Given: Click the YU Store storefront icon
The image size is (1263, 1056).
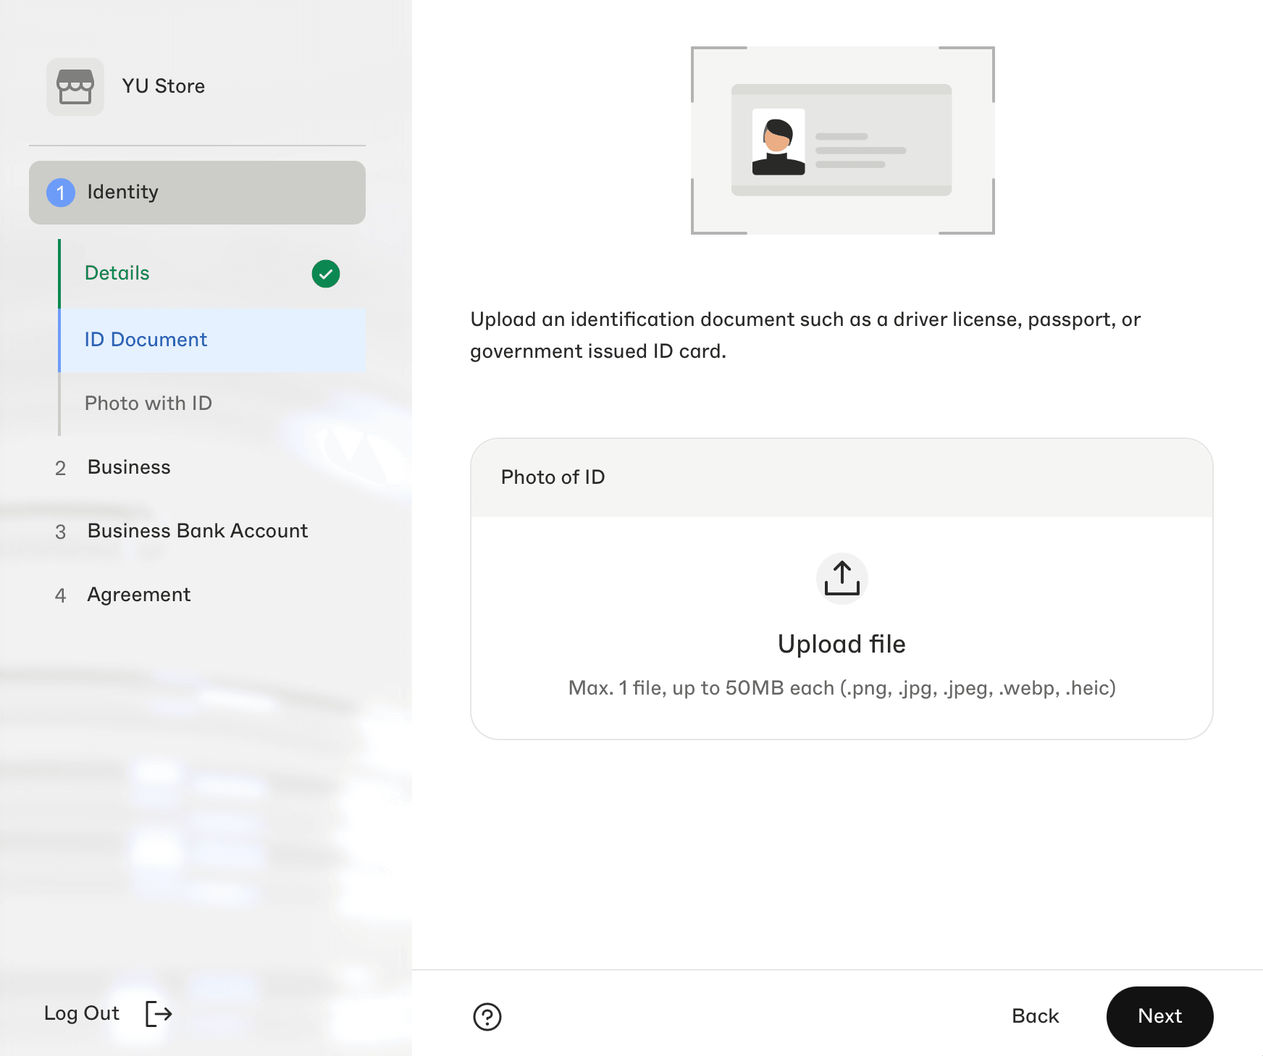Looking at the screenshot, I should (75, 87).
